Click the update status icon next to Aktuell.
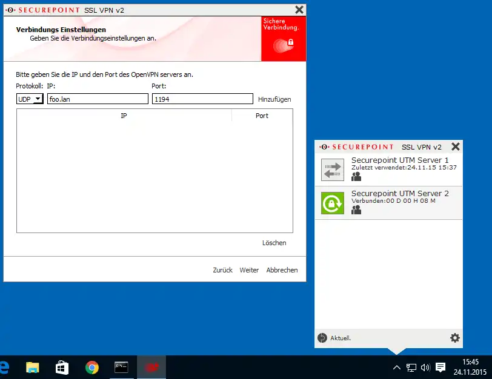 (322, 338)
